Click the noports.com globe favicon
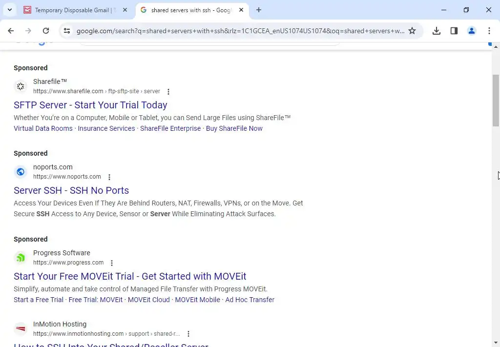 click(21, 172)
